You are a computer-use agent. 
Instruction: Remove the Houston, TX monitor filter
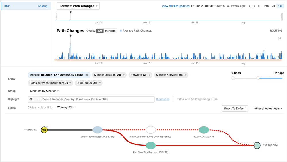(87, 75)
